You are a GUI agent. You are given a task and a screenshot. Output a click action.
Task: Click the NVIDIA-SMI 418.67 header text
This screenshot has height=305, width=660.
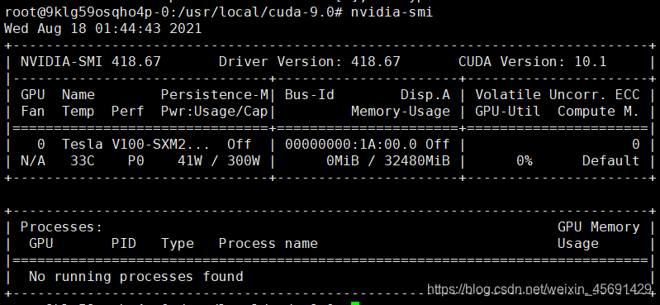pos(91,61)
